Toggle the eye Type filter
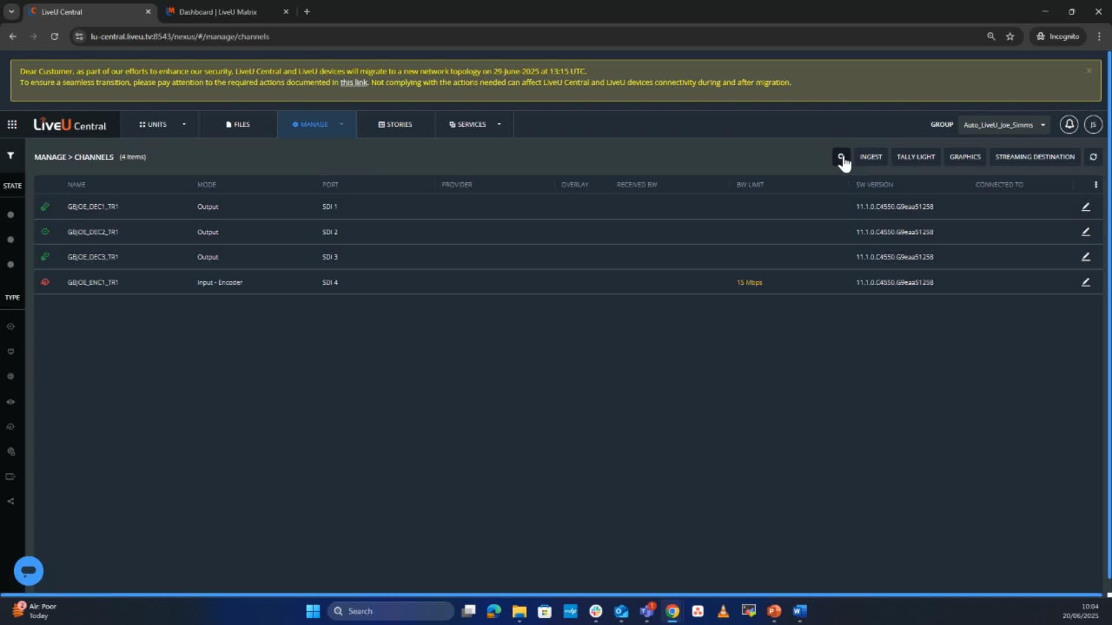 pyautogui.click(x=10, y=402)
